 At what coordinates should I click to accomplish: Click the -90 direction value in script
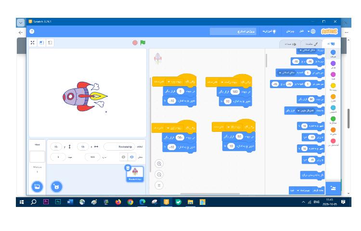point(180,137)
